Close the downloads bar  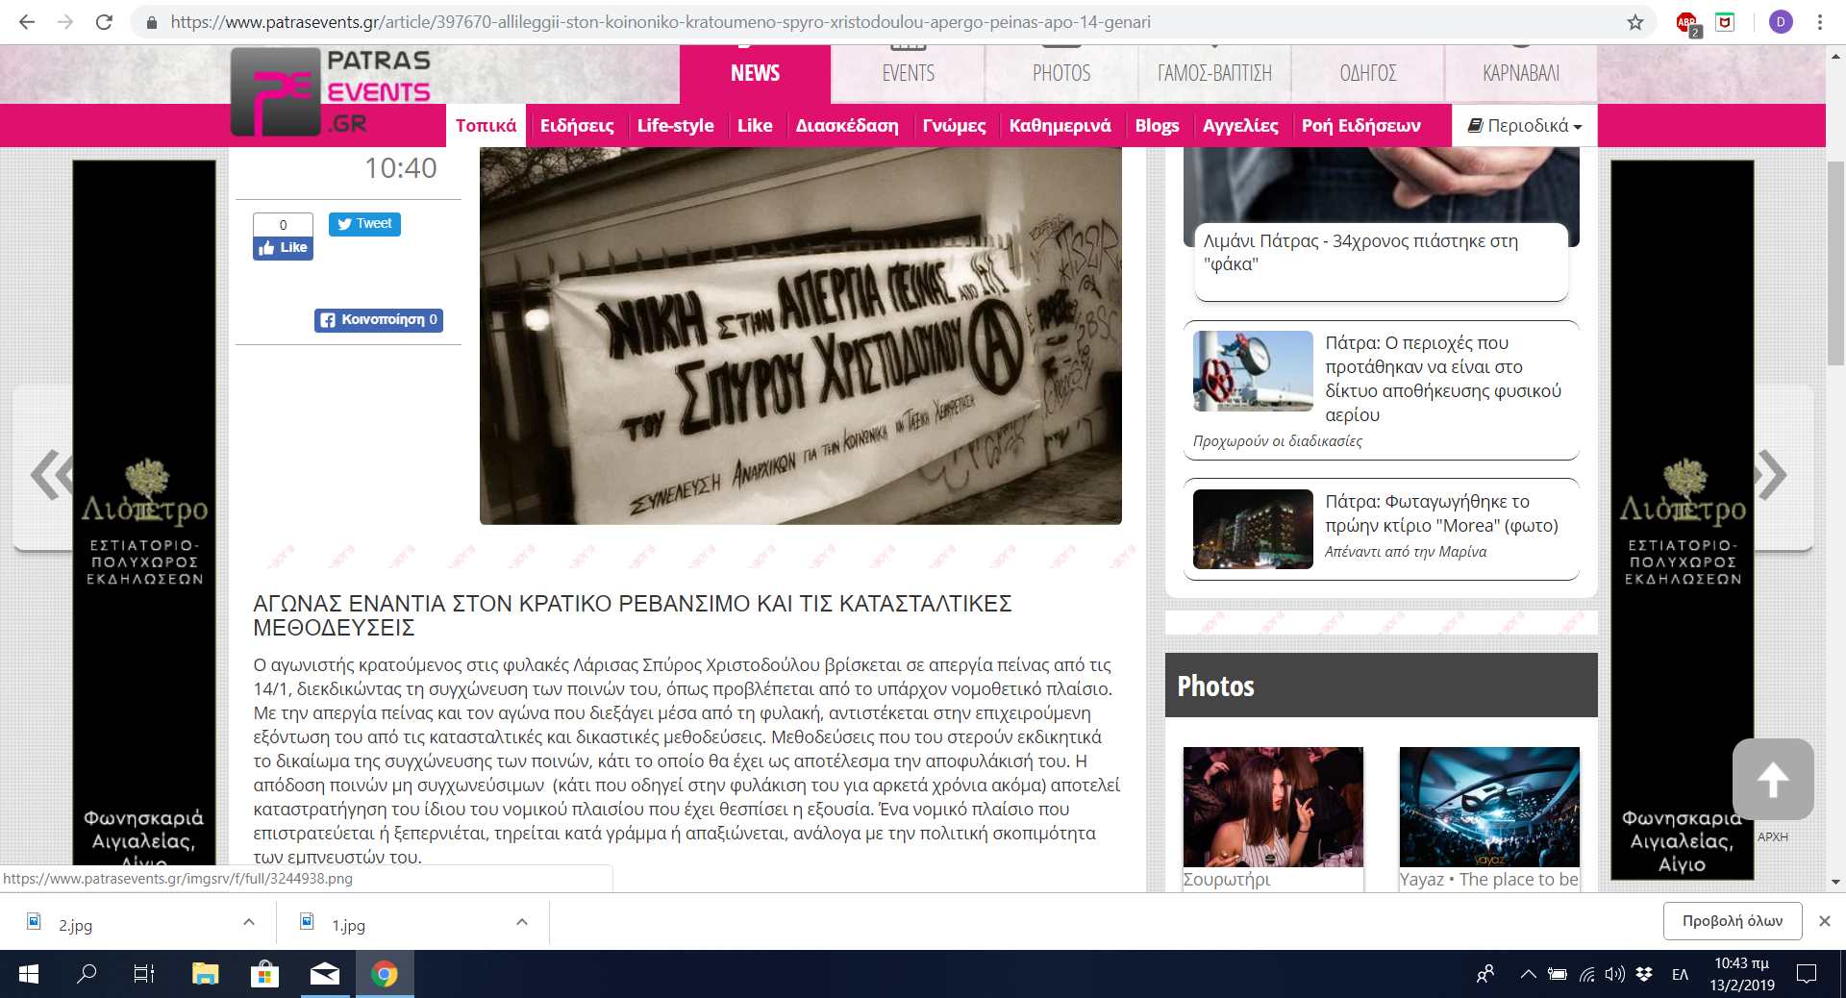1824,921
